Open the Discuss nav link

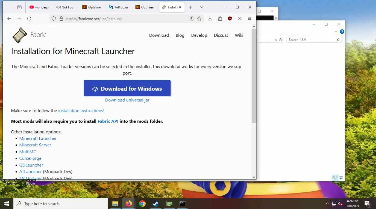(221, 35)
